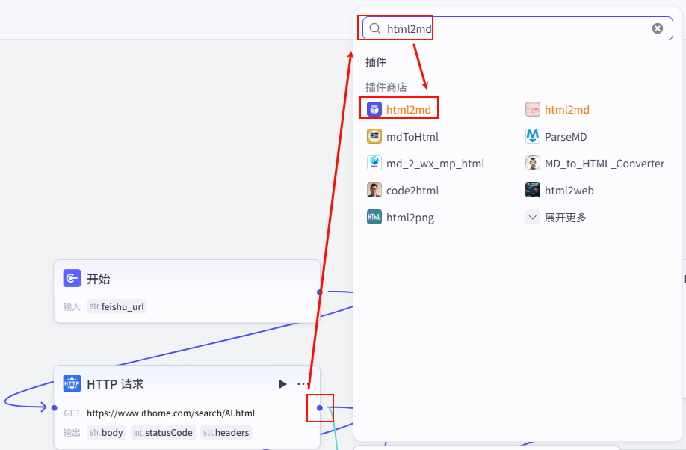Click the HTTP 请求 node input port
The width and height of the screenshot is (686, 450).
(x=54, y=408)
